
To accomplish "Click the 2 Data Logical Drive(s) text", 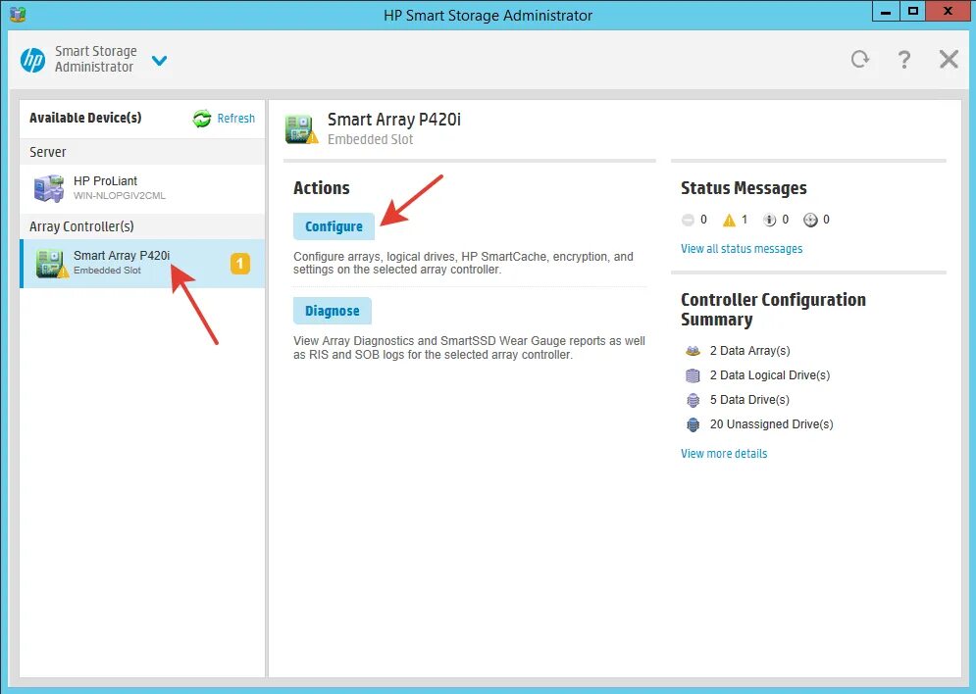I will tap(770, 375).
